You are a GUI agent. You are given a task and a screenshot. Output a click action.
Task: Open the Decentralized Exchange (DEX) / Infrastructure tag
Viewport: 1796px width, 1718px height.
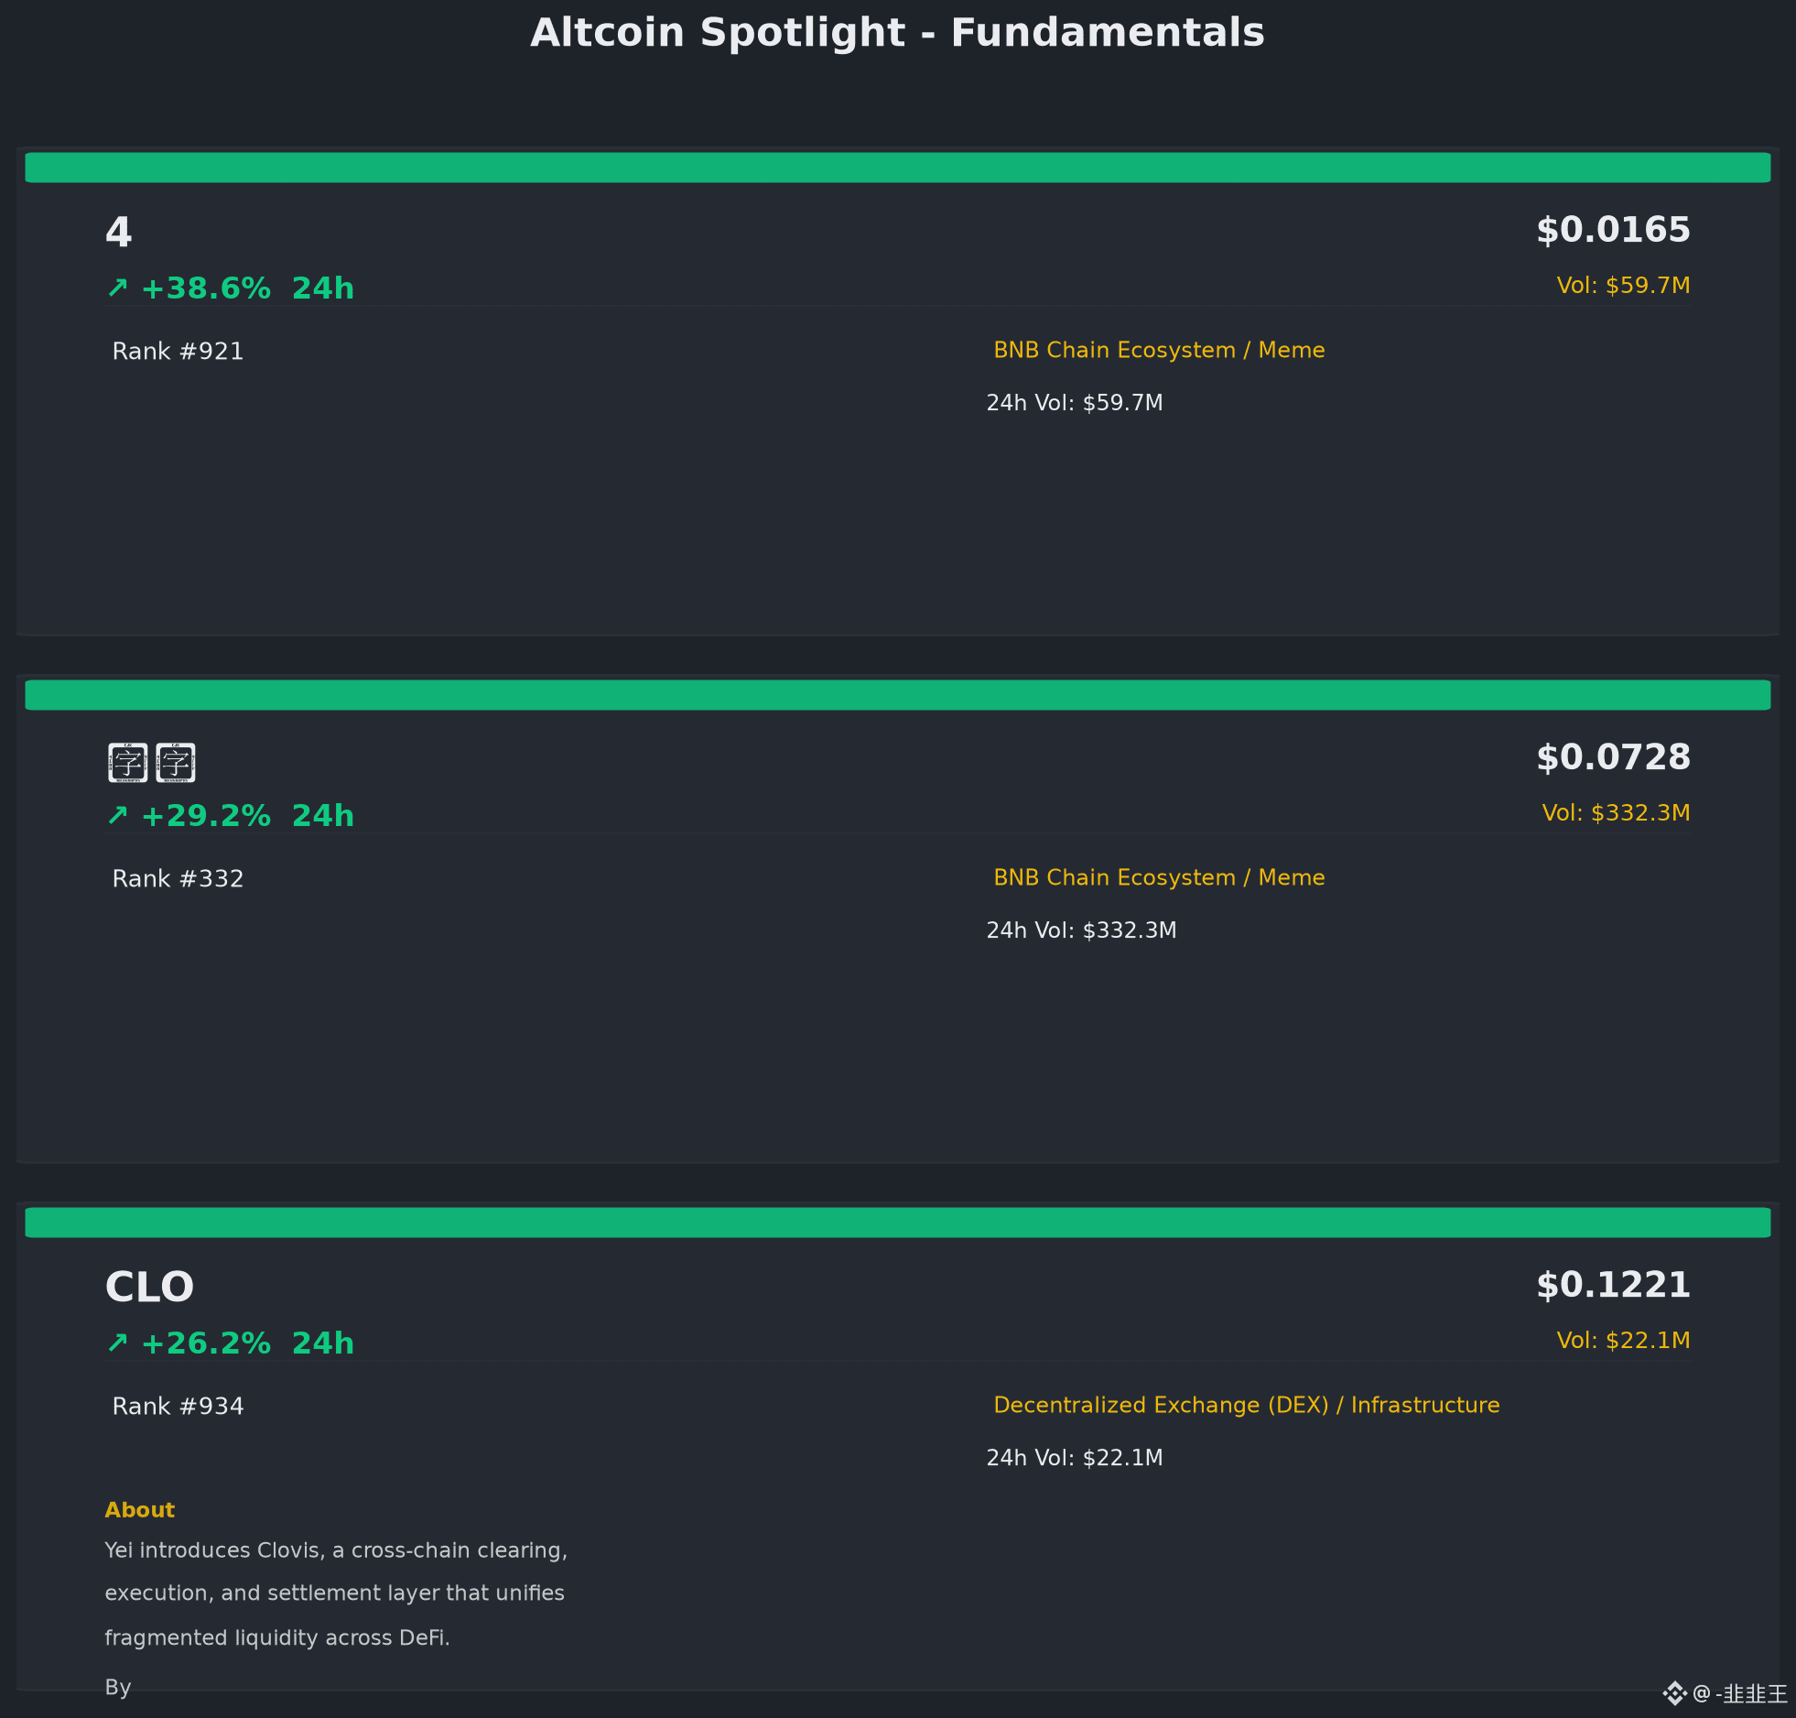1247,1406
